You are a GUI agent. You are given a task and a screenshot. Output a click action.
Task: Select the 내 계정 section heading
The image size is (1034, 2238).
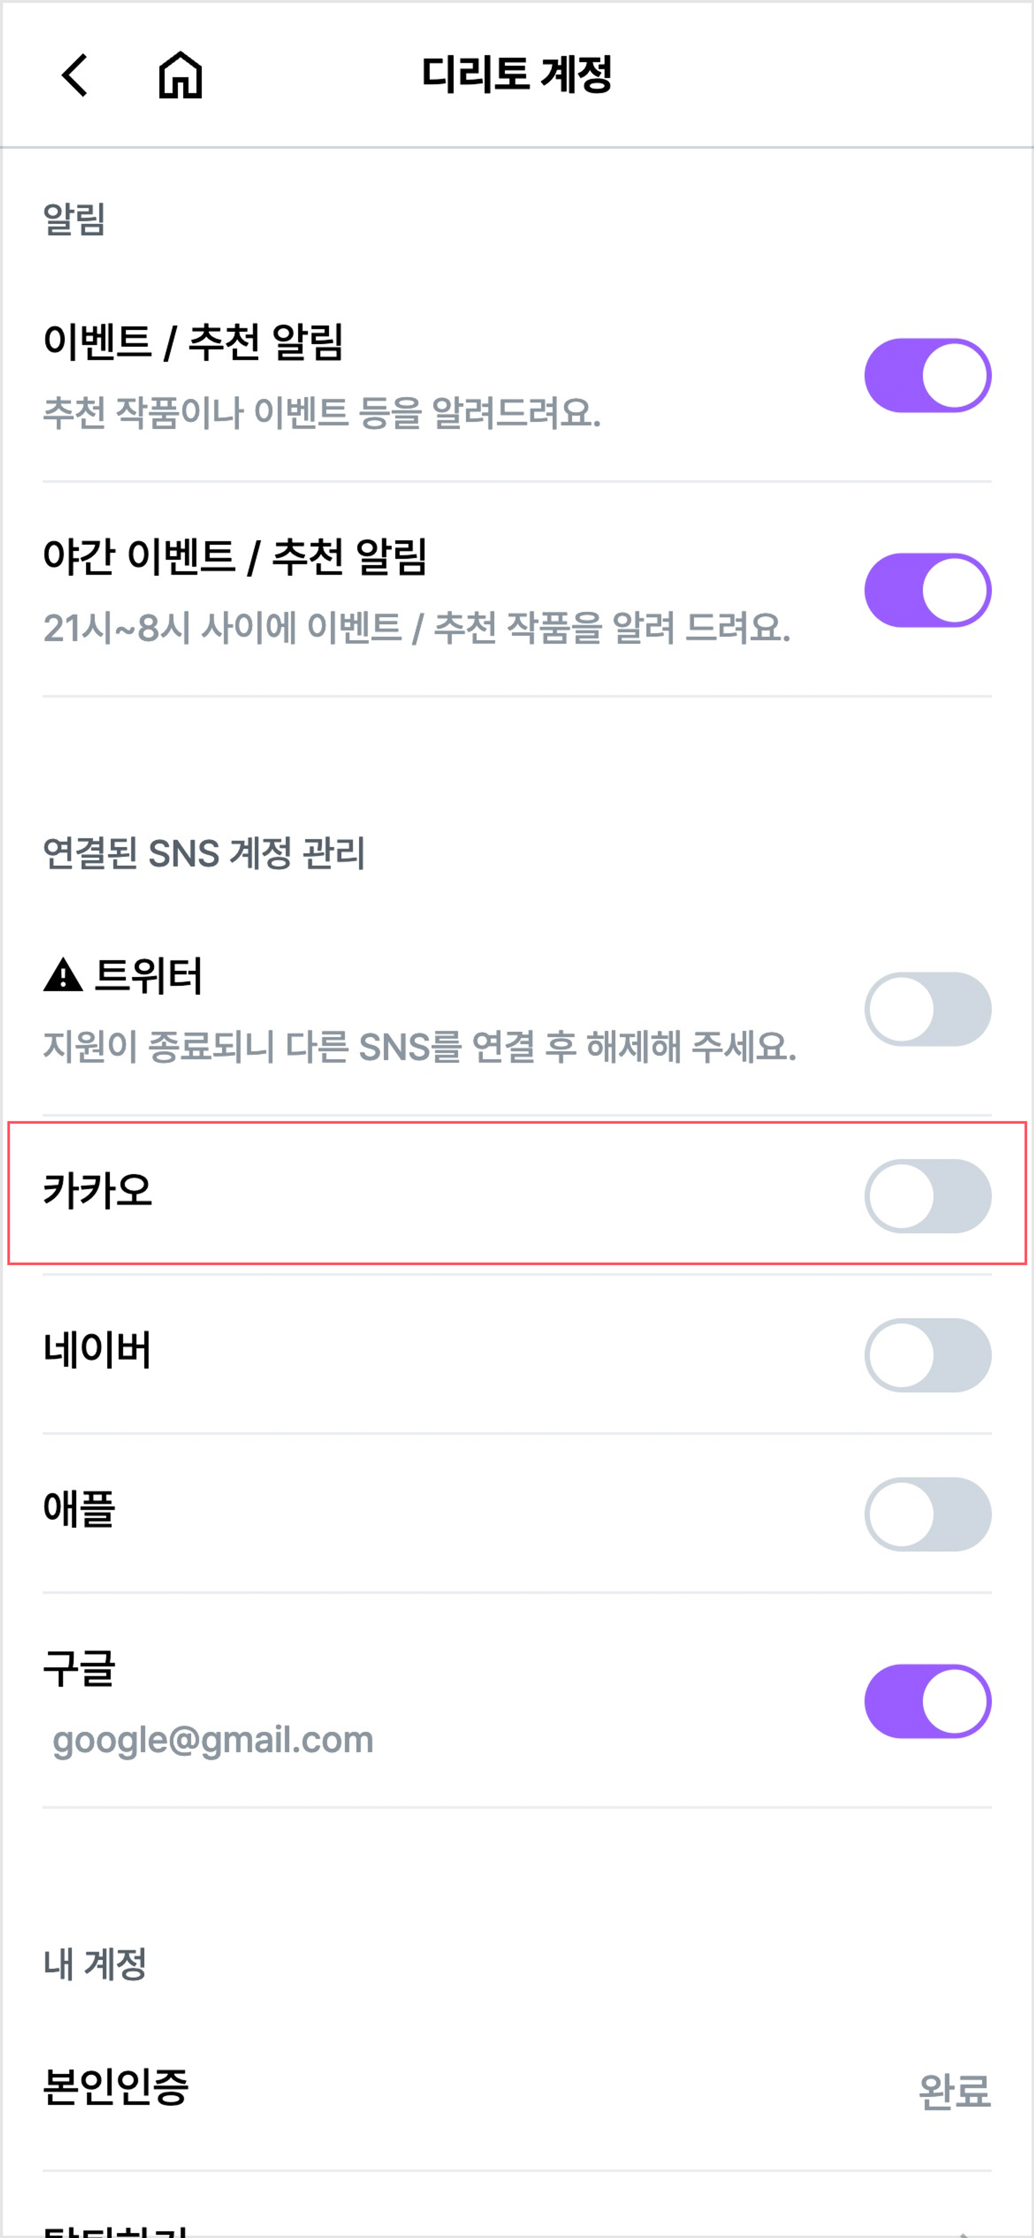tap(95, 1963)
